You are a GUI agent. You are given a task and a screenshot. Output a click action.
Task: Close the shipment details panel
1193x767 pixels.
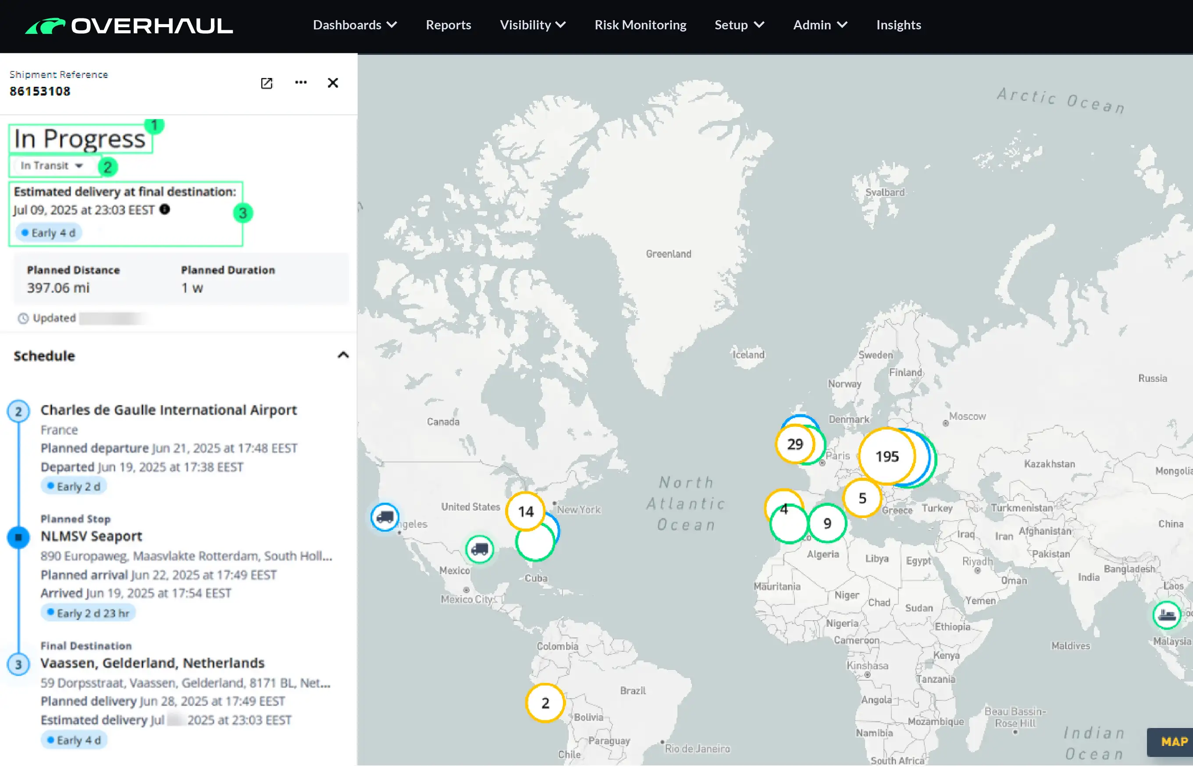coord(333,83)
